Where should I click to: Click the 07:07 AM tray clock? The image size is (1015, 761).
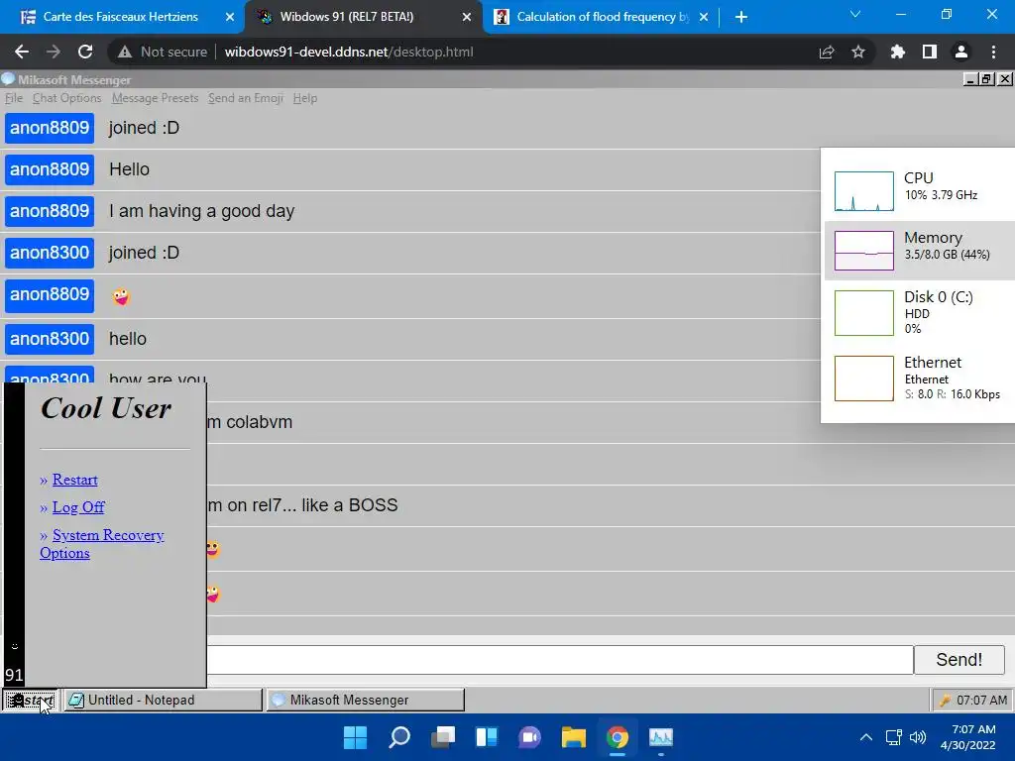click(x=981, y=701)
